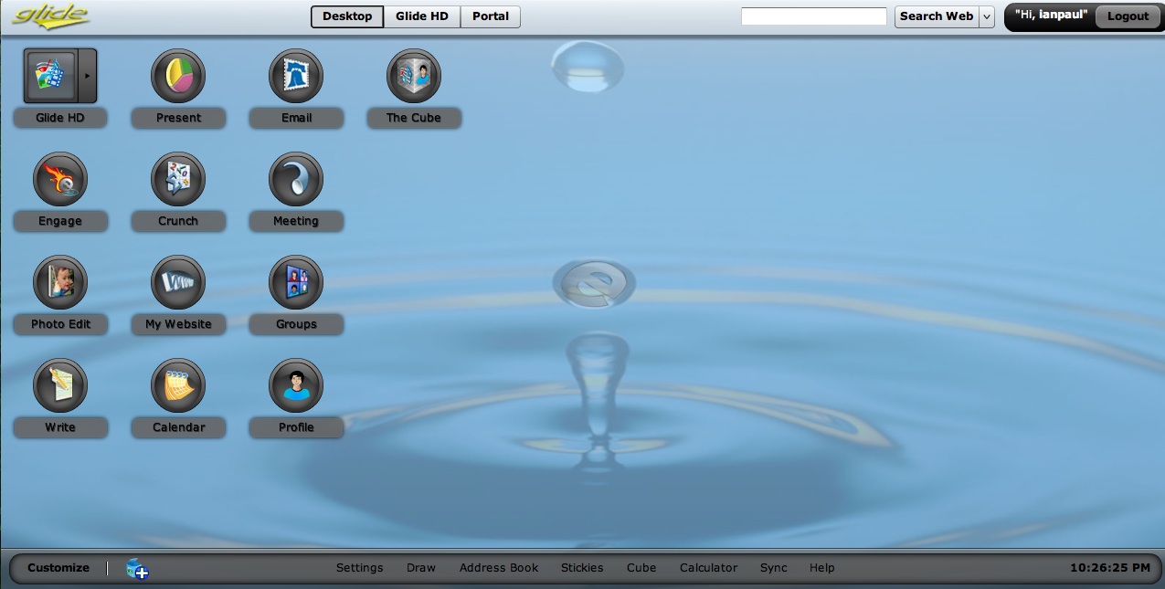Launch the My Website icon
The image size is (1165, 589).
178,282
